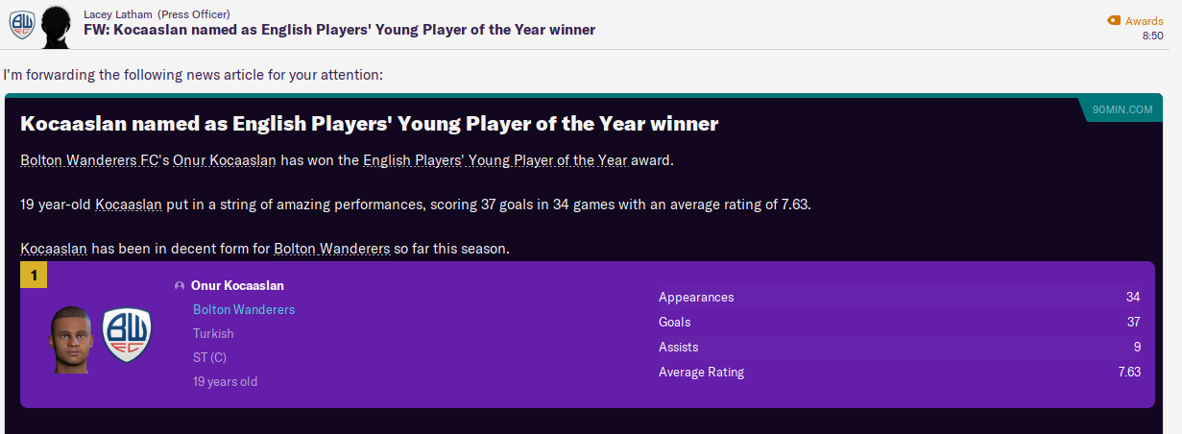Select the Appearances stat row
The height and width of the screenshot is (434, 1182).
(x=899, y=297)
